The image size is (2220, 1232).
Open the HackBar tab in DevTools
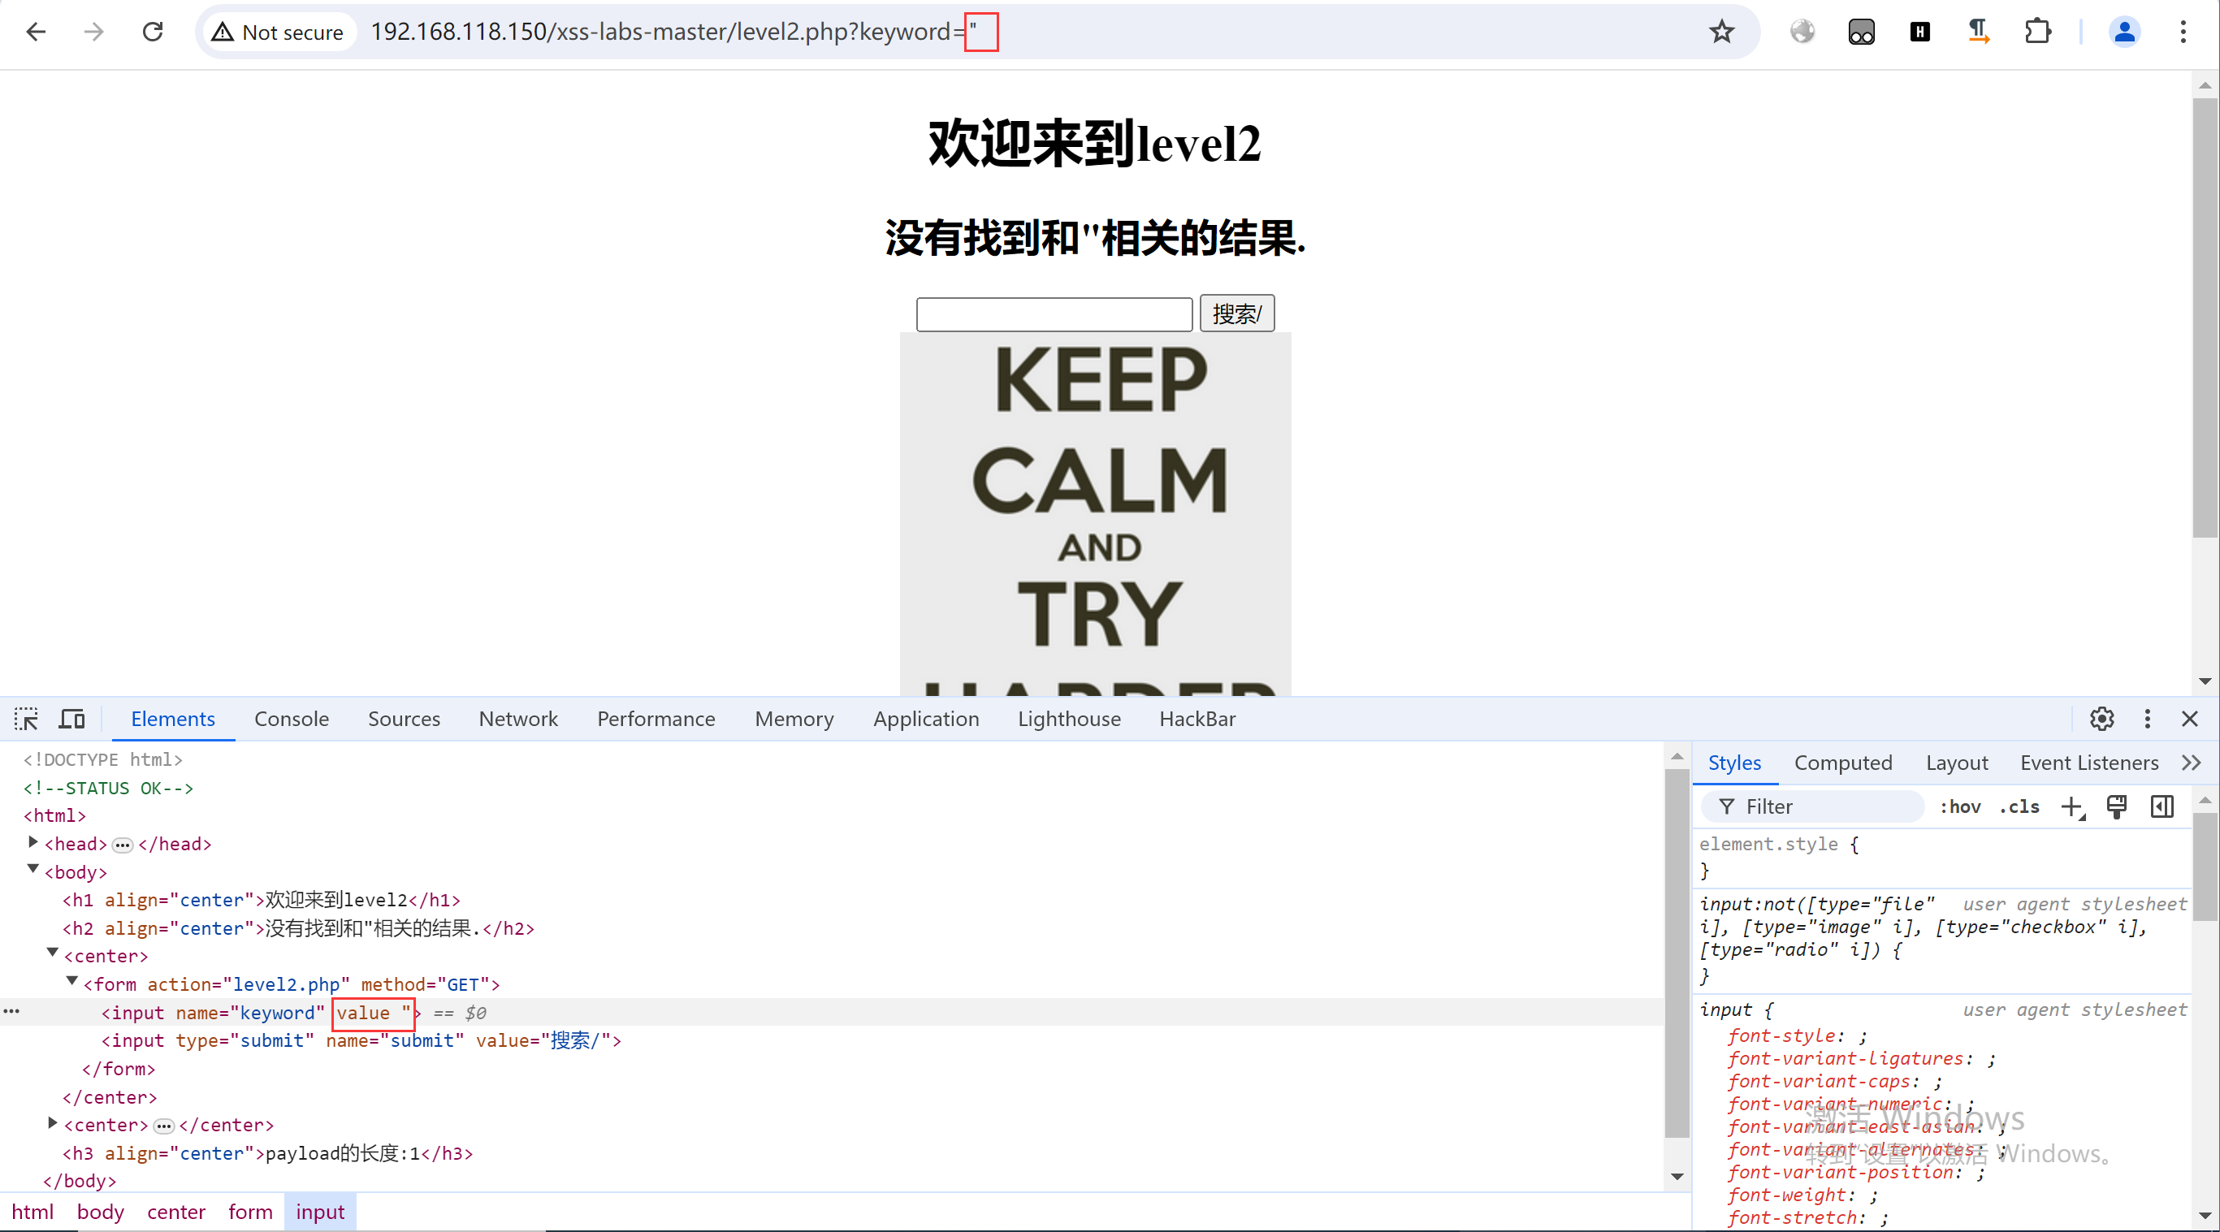[1197, 719]
